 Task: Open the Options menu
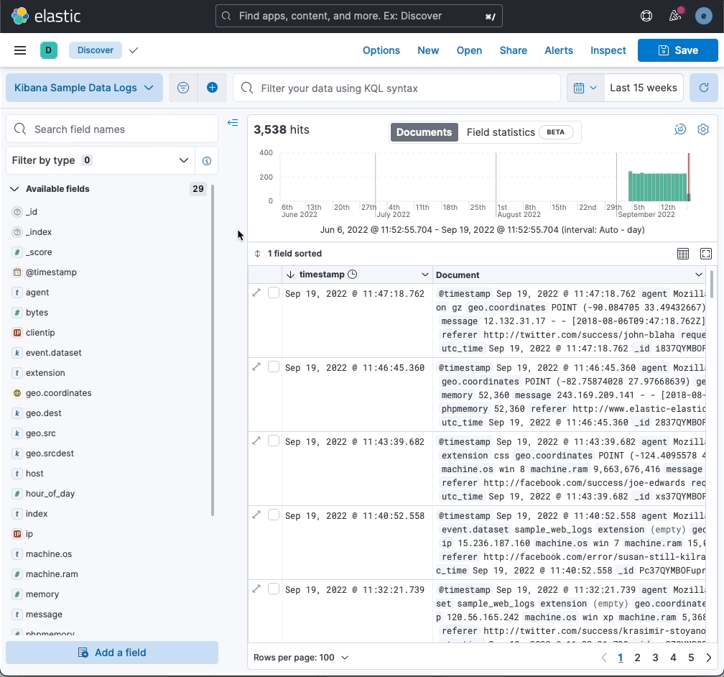pyautogui.click(x=381, y=50)
